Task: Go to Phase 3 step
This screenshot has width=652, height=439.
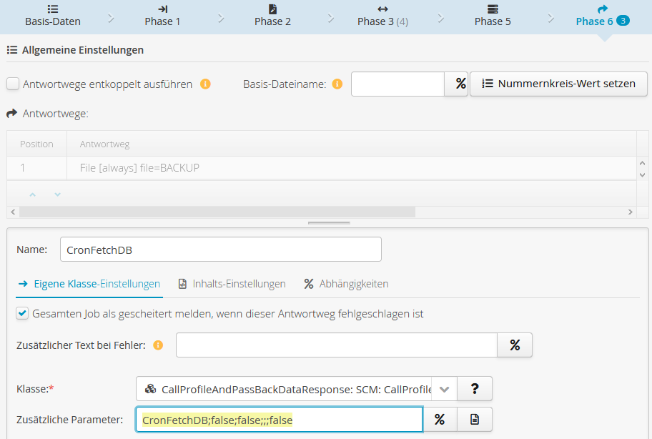Action: 382,16
